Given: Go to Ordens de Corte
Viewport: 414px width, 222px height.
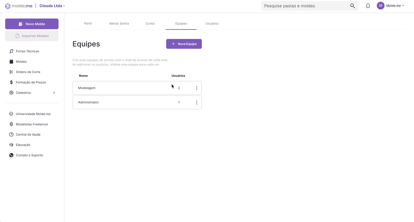Looking at the screenshot, I should point(28,72).
